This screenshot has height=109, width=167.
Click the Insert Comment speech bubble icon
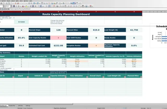(x=66, y=3)
